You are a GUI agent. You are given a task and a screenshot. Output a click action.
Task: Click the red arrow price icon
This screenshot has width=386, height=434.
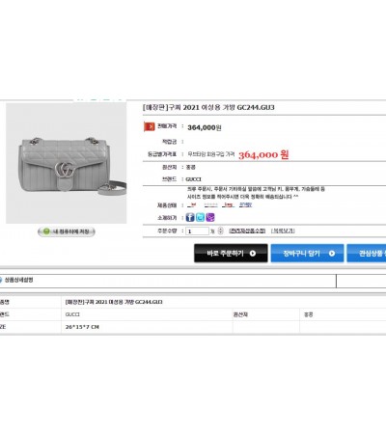[x=149, y=126]
